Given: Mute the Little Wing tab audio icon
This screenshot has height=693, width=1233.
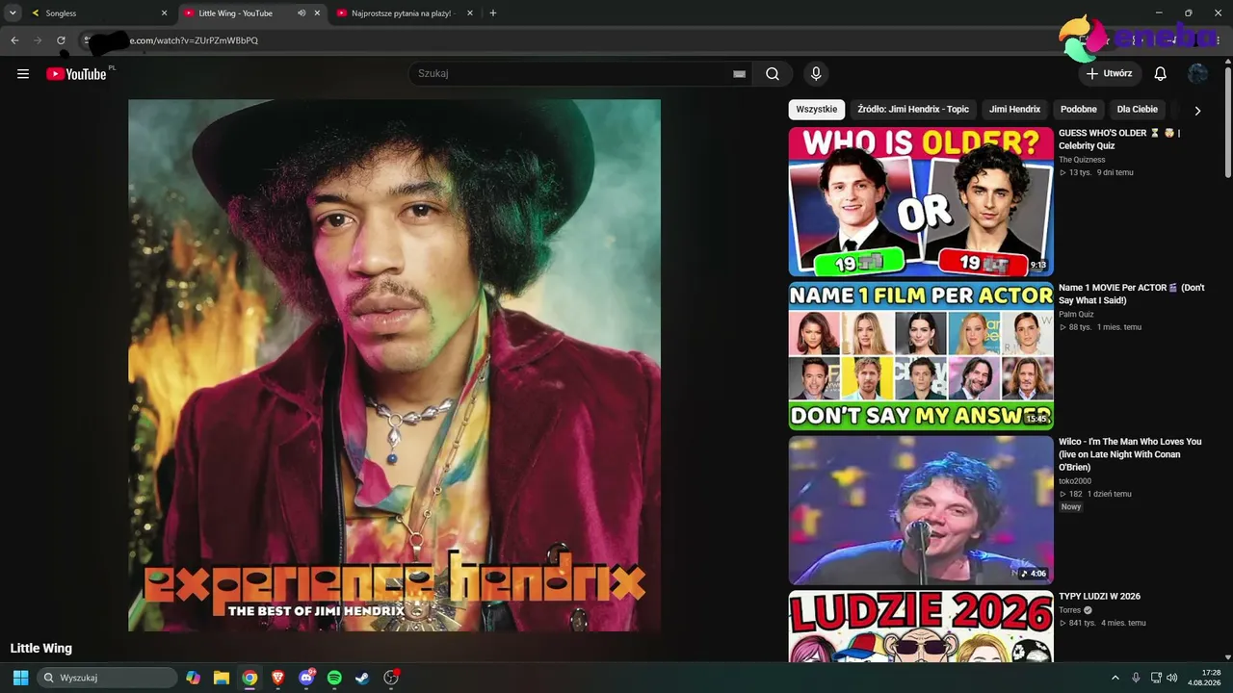Looking at the screenshot, I should tap(302, 13).
